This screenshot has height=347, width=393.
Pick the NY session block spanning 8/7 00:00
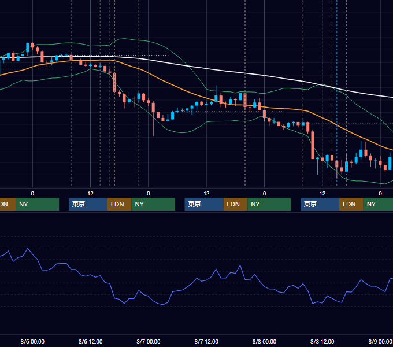tap(153, 204)
